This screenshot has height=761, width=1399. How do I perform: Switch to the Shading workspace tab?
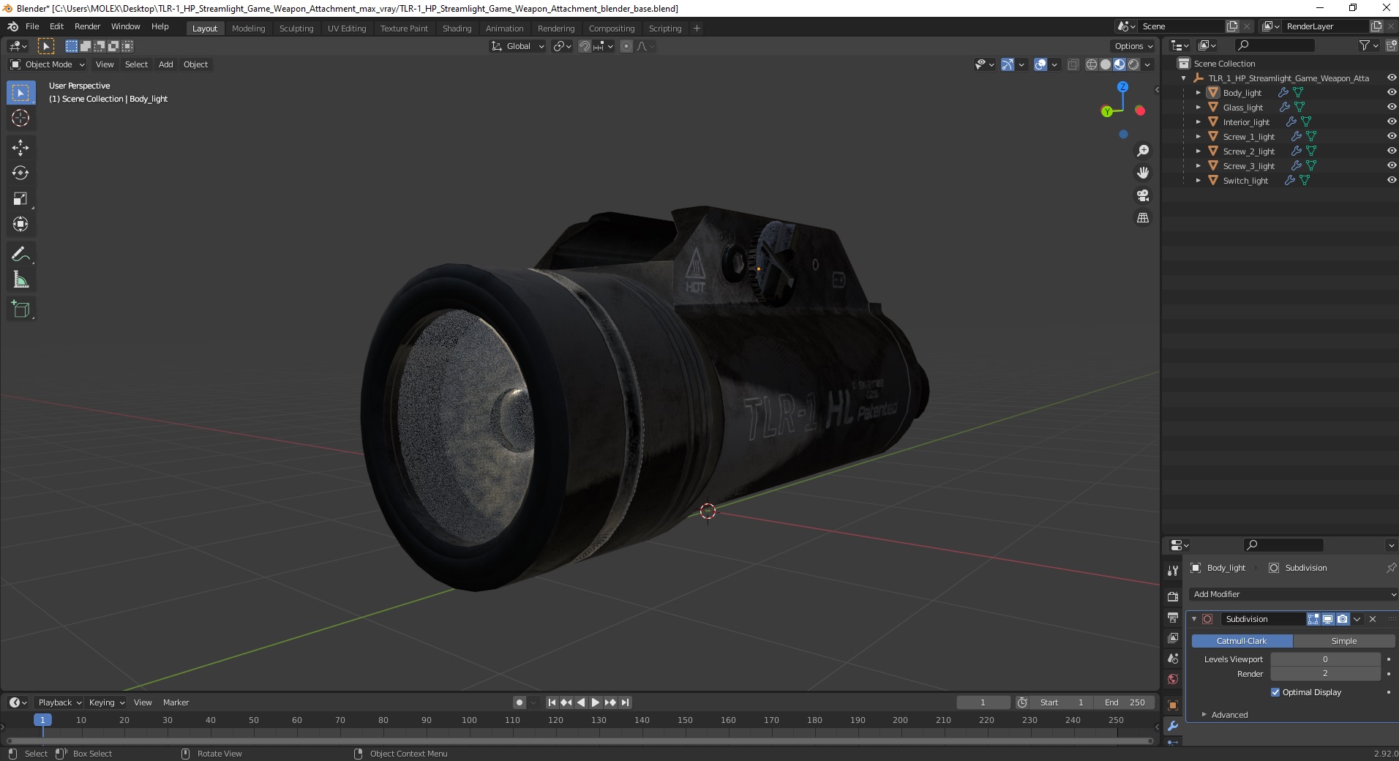point(457,29)
